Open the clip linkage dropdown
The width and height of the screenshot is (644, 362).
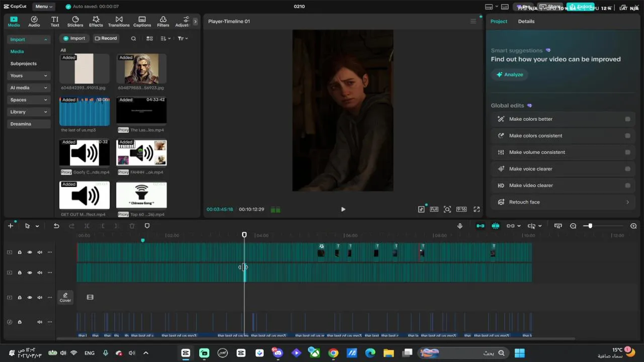[x=513, y=226]
